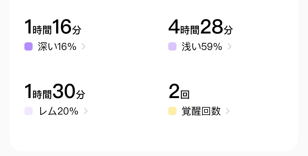
Task: Click the 2回 wake count value
Action: pyautogui.click(x=179, y=91)
